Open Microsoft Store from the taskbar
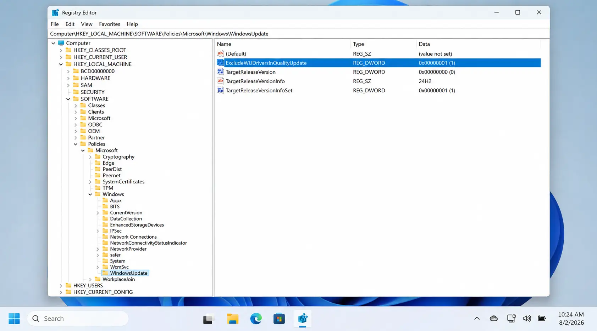The image size is (597, 331). (279, 319)
